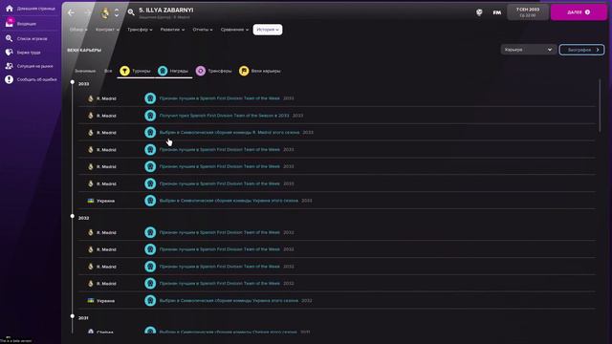Open the Ситуация на рынке sidebar icon
The image size is (612, 344).
[x=9, y=66]
